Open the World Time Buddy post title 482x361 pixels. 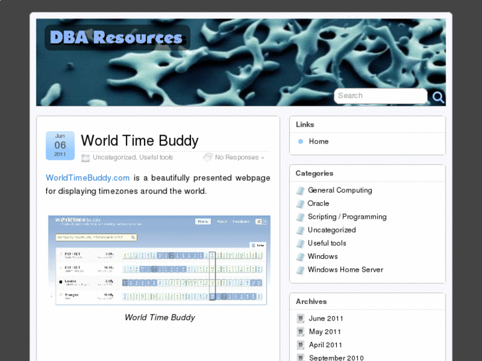click(x=140, y=140)
